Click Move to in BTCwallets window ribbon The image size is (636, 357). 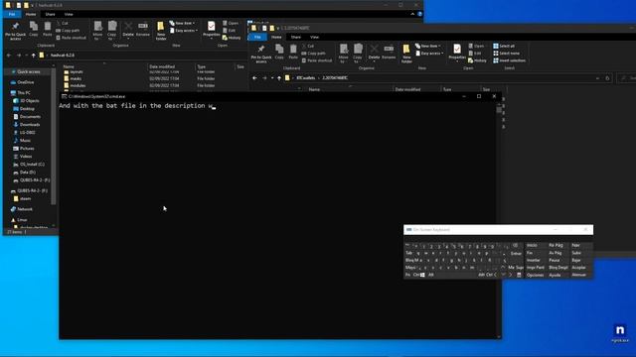(344, 54)
